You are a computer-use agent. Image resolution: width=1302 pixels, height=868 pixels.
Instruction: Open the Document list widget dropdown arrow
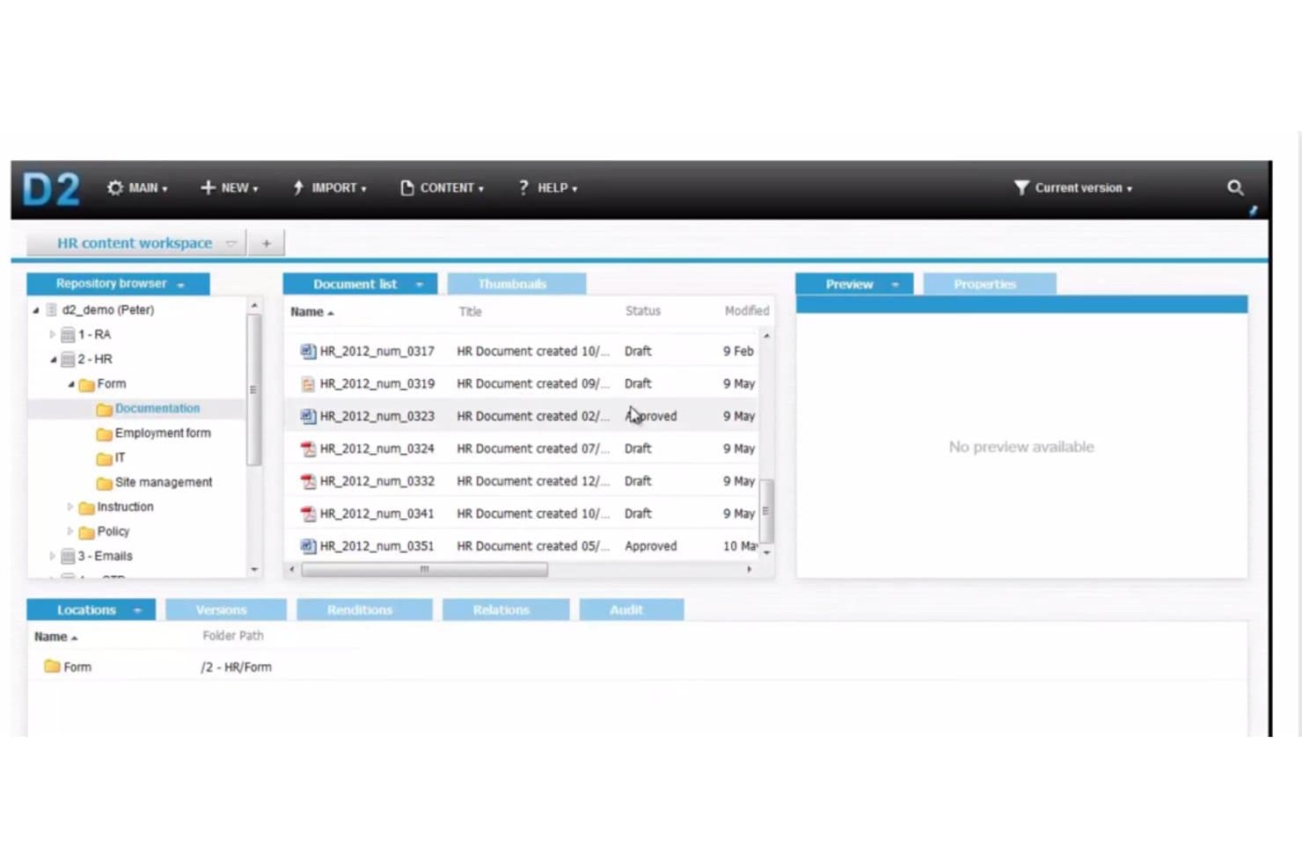point(420,285)
